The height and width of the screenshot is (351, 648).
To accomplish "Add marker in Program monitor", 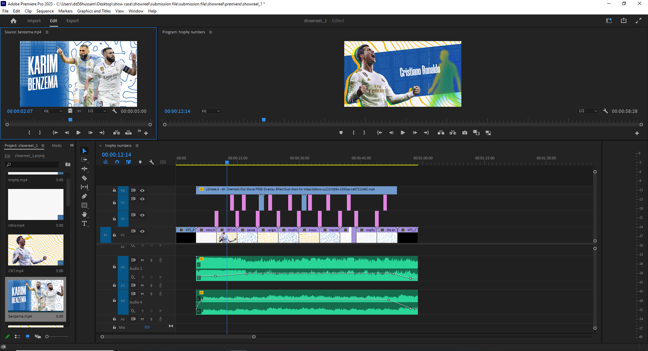I will [341, 133].
